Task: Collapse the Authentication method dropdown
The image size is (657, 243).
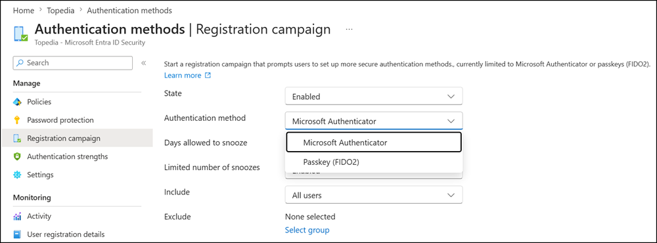Action: pos(374,121)
